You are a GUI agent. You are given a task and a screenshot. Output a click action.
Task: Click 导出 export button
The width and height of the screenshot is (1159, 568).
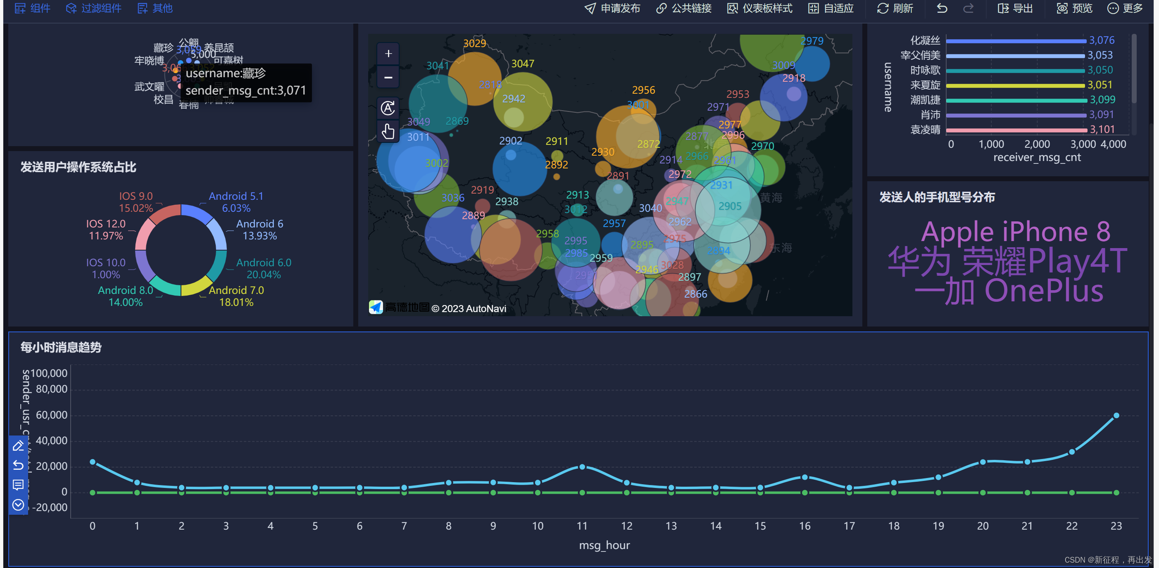(x=1015, y=8)
